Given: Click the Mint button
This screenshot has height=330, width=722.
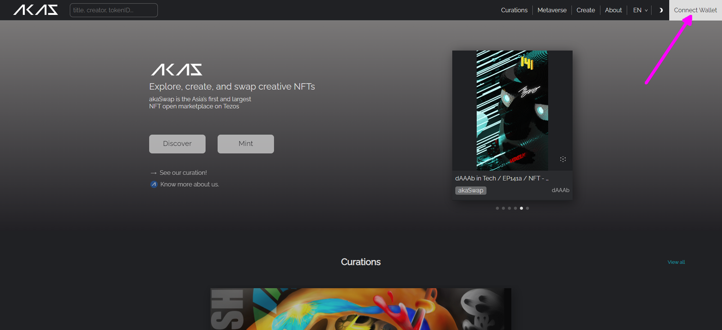Looking at the screenshot, I should pyautogui.click(x=246, y=144).
